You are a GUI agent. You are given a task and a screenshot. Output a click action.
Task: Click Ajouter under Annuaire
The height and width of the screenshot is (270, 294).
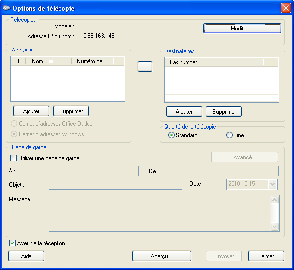click(31, 111)
